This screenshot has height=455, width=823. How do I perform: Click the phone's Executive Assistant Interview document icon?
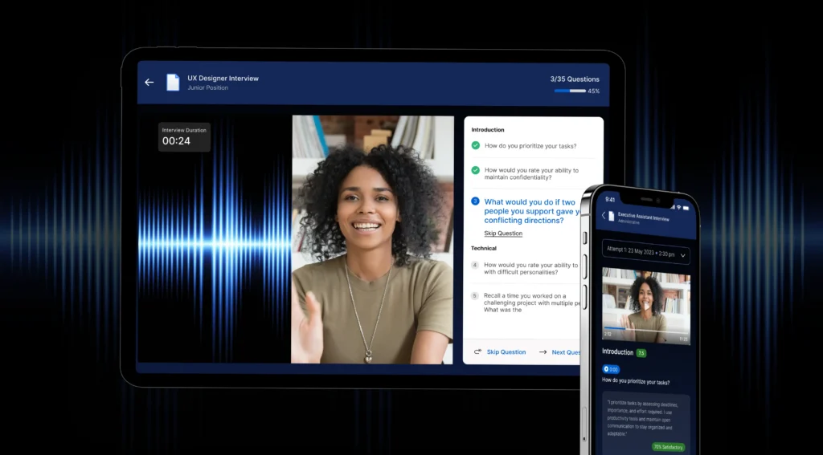(x=611, y=216)
